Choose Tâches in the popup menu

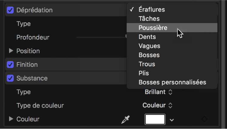tap(149, 19)
